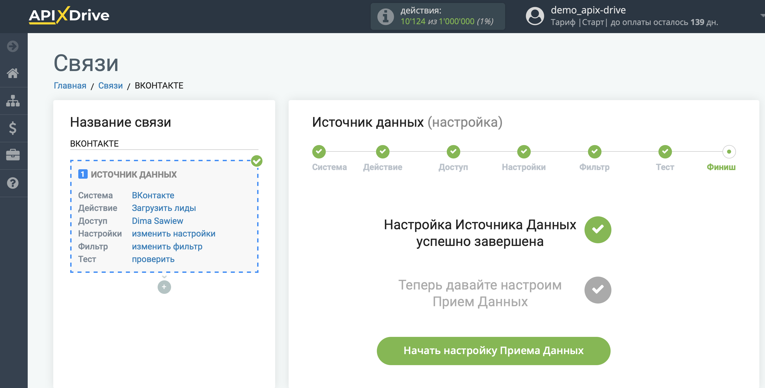The height and width of the screenshot is (388, 765).
Task: Click the Загрузить лиды action link
Action: (x=164, y=208)
